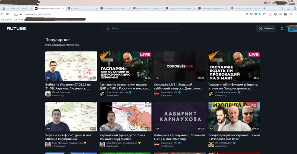Reload the page with the refresh icon

point(2,14)
